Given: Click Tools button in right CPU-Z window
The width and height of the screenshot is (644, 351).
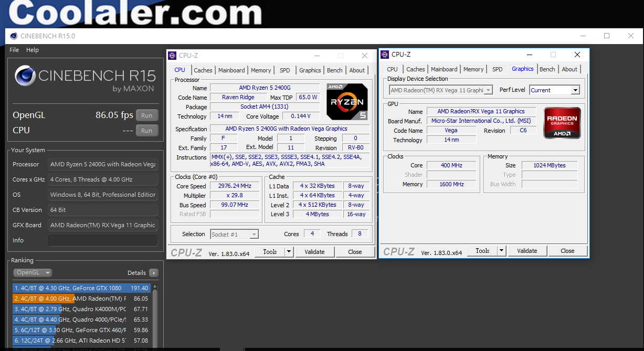Looking at the screenshot, I should (482, 251).
